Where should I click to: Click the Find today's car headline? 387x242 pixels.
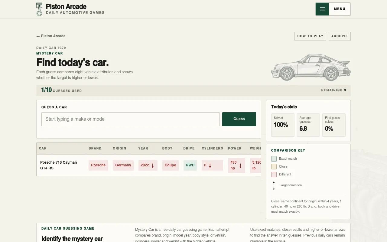pyautogui.click(x=73, y=62)
